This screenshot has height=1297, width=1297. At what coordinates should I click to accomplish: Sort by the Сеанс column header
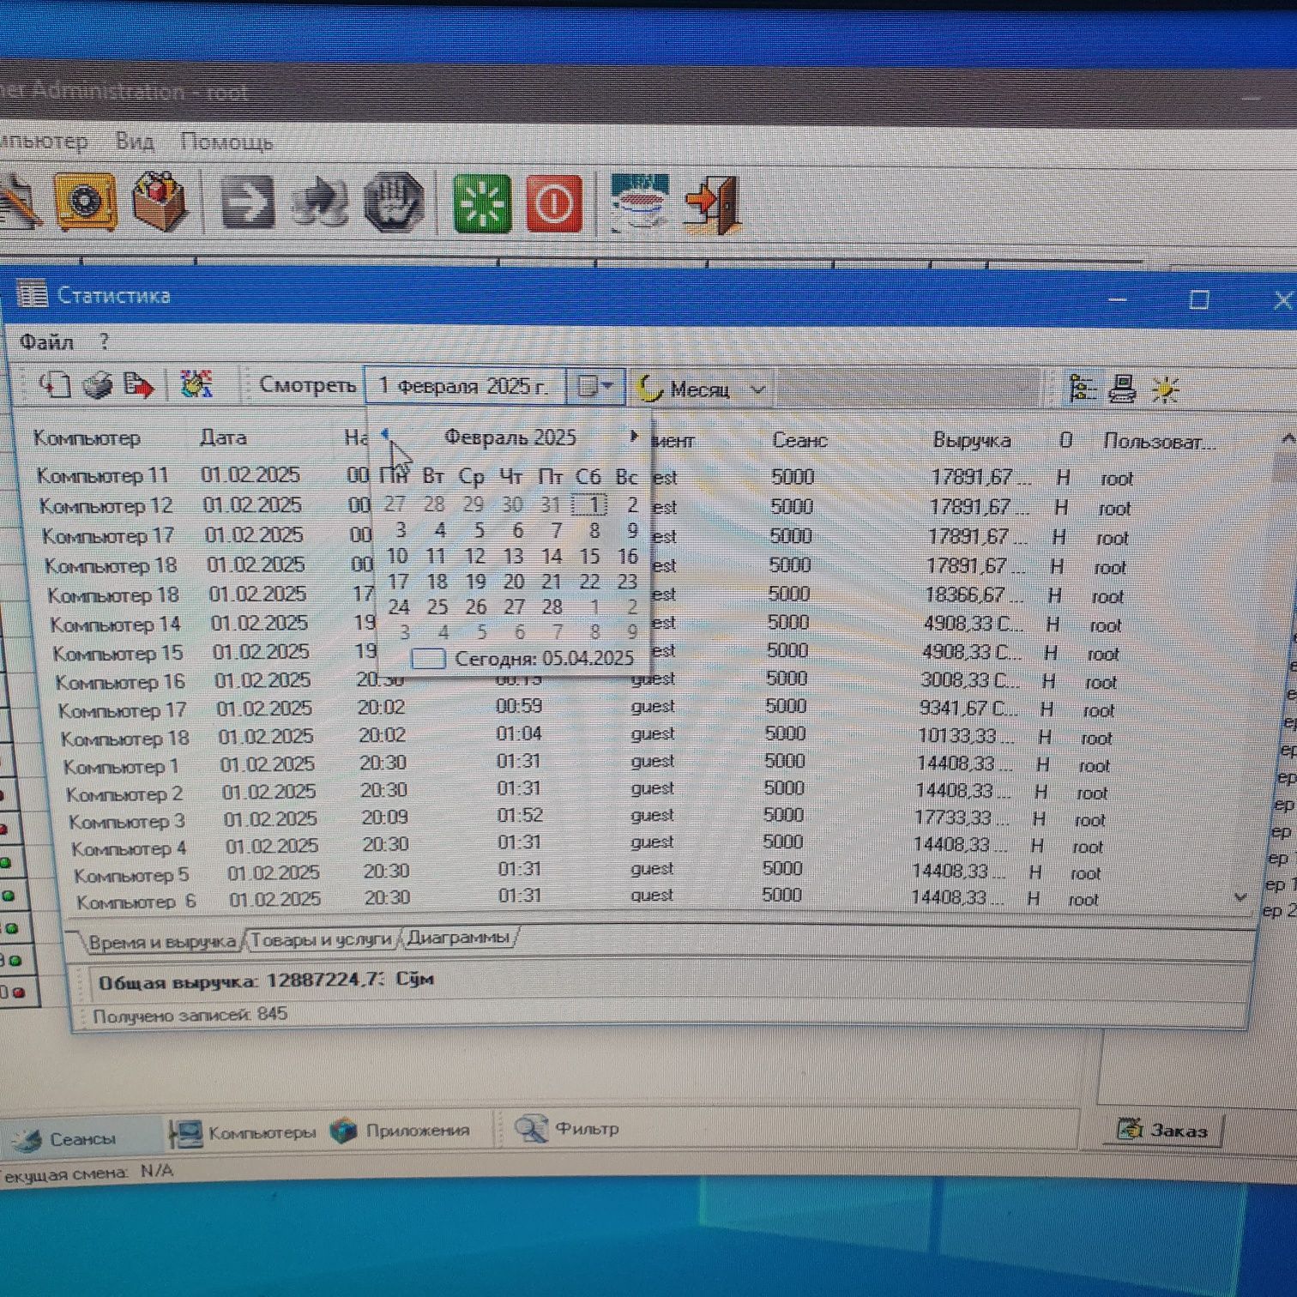click(x=799, y=440)
